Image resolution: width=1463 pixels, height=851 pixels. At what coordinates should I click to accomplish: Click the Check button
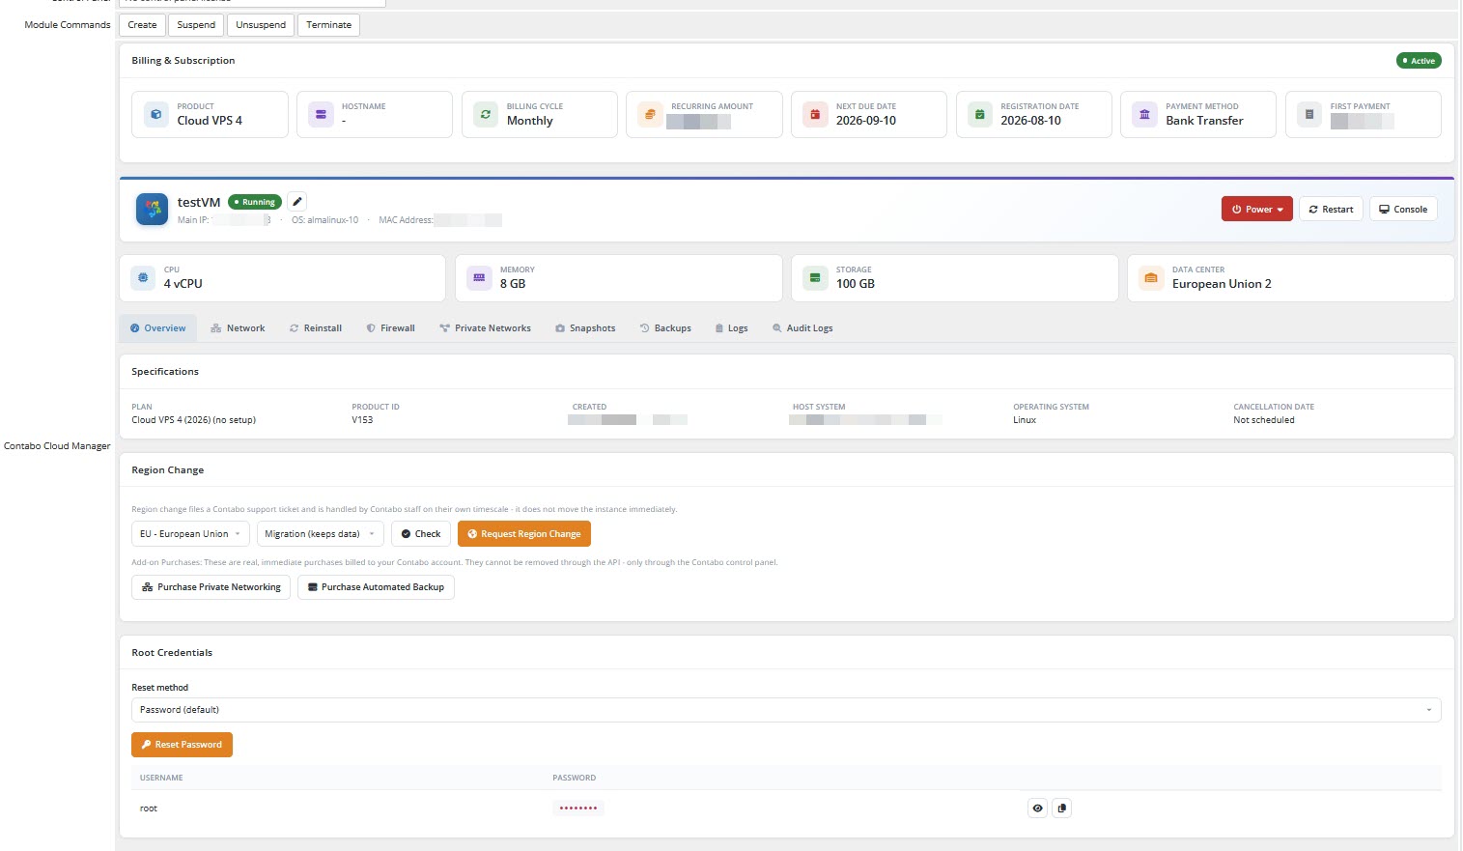click(421, 534)
